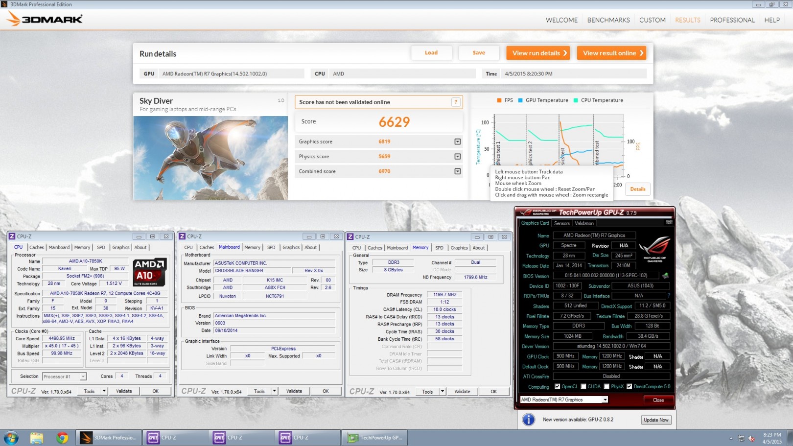Screen dimensions: 793x446
Task: Open Graphics tab in the Memory CPU-Z window
Action: 459,248
